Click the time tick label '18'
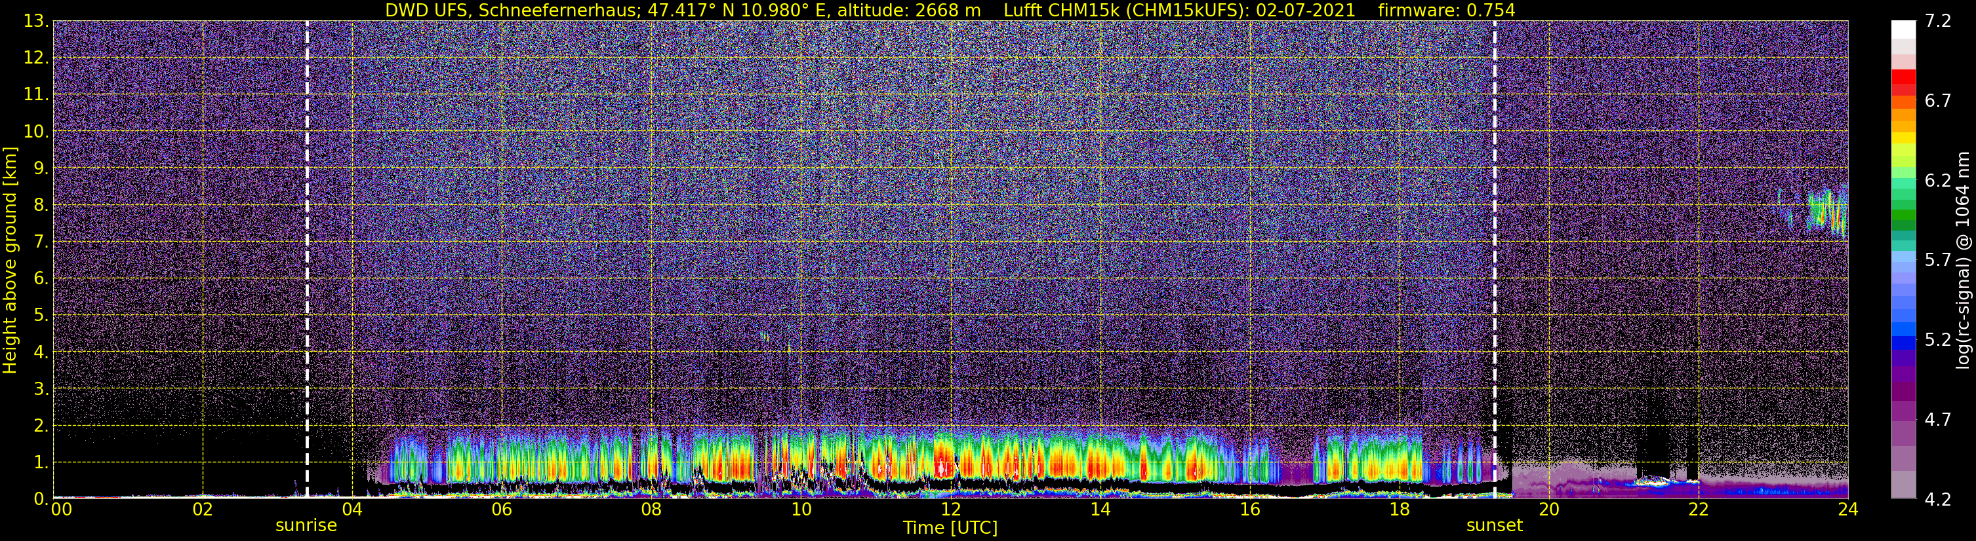The height and width of the screenshot is (541, 1976). (1399, 510)
